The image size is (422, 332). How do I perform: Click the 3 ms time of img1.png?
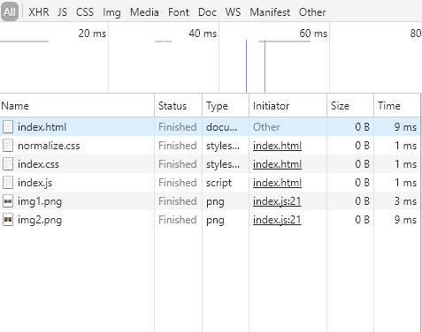(x=405, y=201)
